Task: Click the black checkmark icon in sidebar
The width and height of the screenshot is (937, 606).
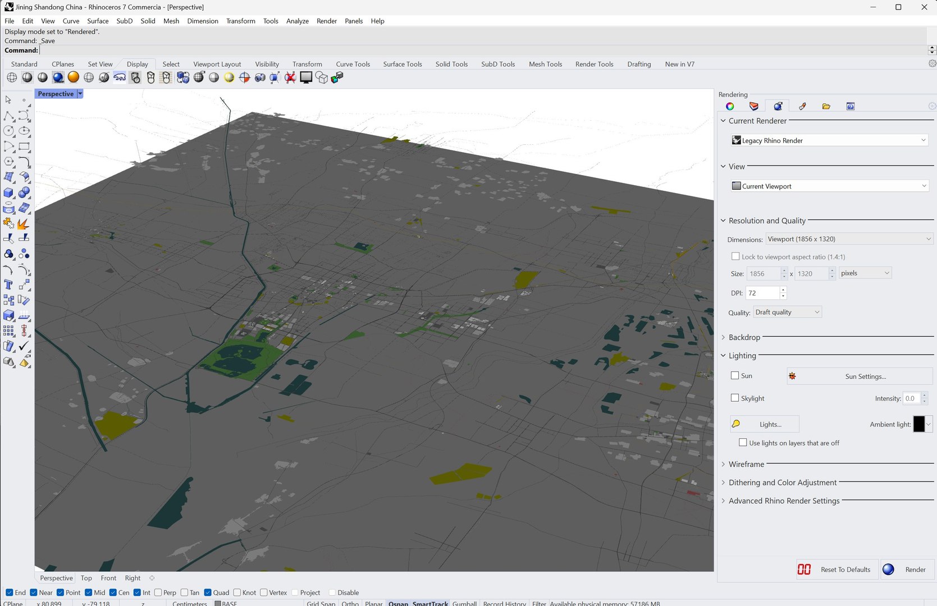Action: [x=24, y=347]
